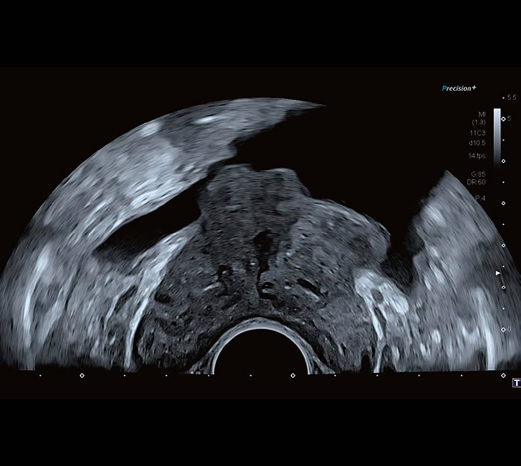Select leftmost diamond on horizontal scale
The image size is (521, 466).
click(82, 375)
